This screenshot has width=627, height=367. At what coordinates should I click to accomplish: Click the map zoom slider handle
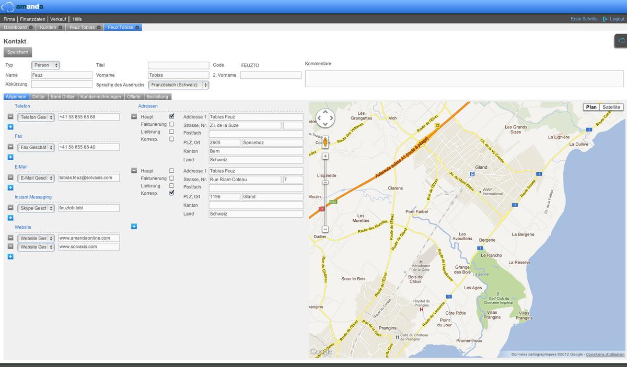[x=325, y=182]
